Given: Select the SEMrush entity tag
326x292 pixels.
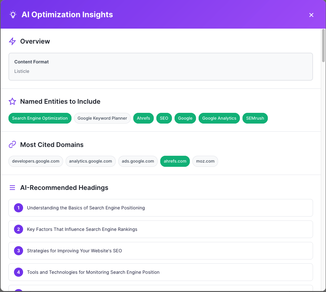Looking at the screenshot, I should (x=255, y=118).
